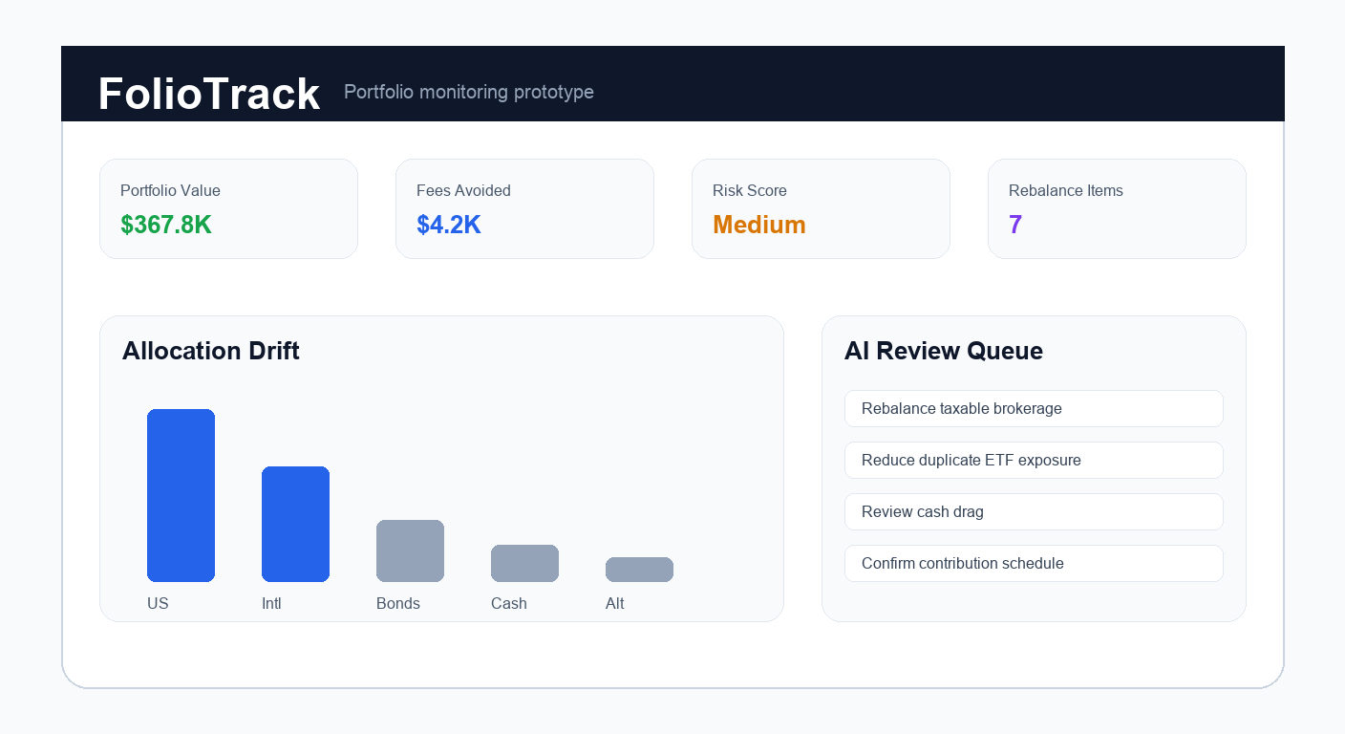
Task: Click the Bonds axis label
Action: (398, 603)
